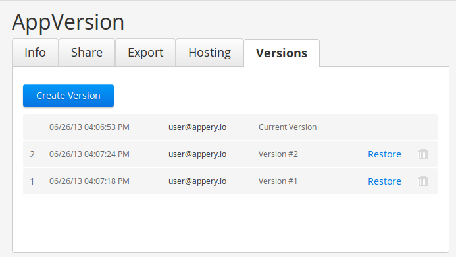Go to the Hosting tab

point(209,53)
